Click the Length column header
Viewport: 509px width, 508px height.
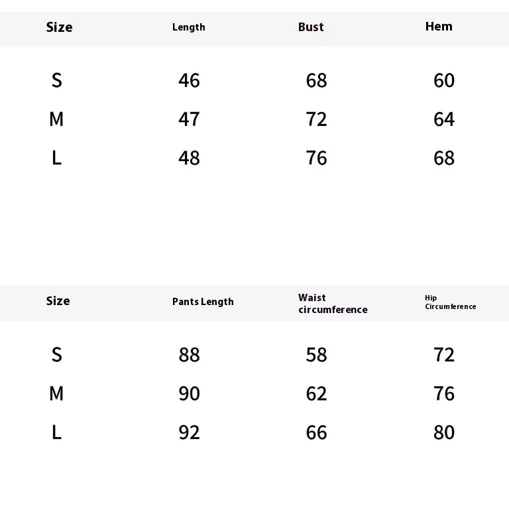coord(189,27)
